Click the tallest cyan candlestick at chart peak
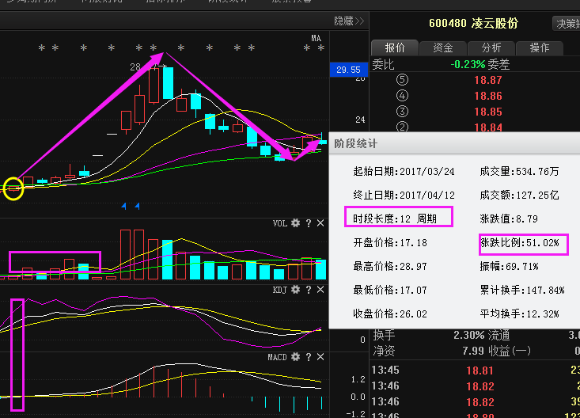 (x=168, y=83)
